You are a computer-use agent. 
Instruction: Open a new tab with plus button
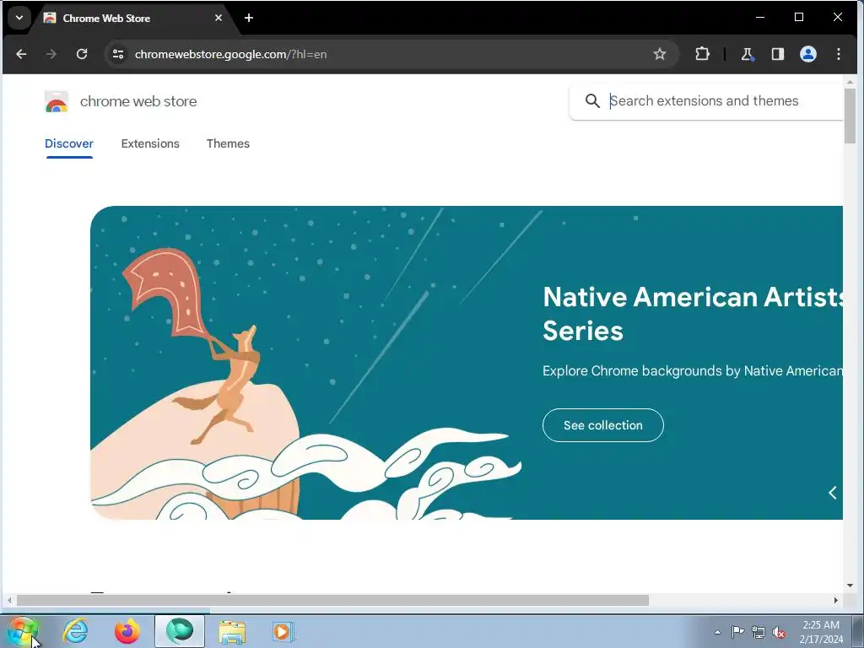[249, 19]
